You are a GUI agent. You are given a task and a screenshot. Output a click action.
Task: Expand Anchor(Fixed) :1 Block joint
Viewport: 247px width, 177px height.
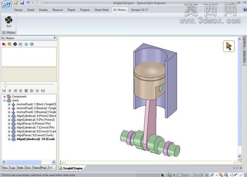9,104
